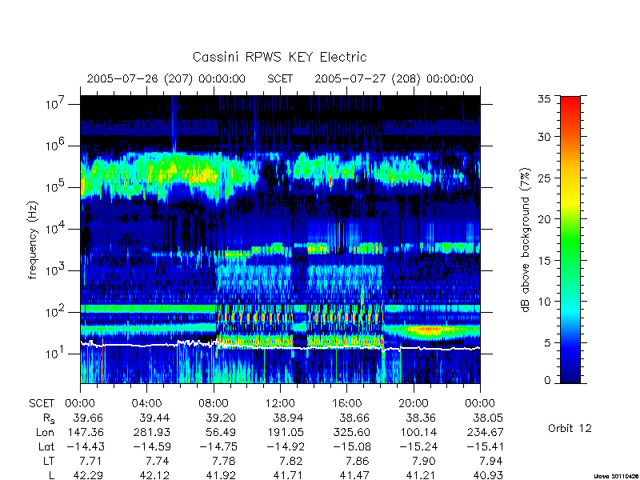The image size is (640, 480).
Task: Click the red top of the color bar
Action: pos(570,102)
